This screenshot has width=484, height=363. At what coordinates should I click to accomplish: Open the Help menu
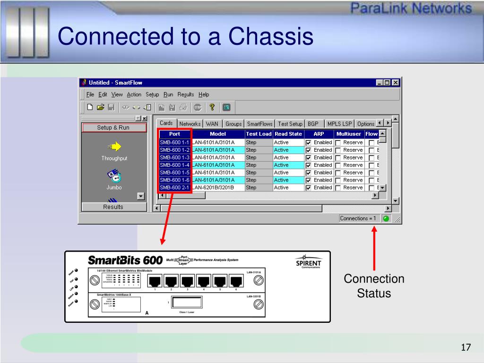pyautogui.click(x=204, y=95)
